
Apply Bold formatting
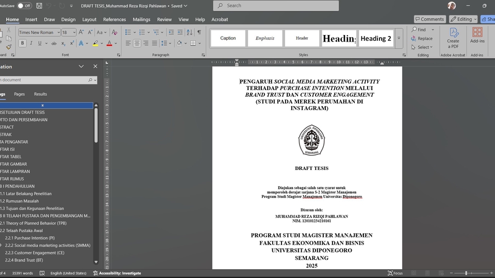tap(22, 43)
